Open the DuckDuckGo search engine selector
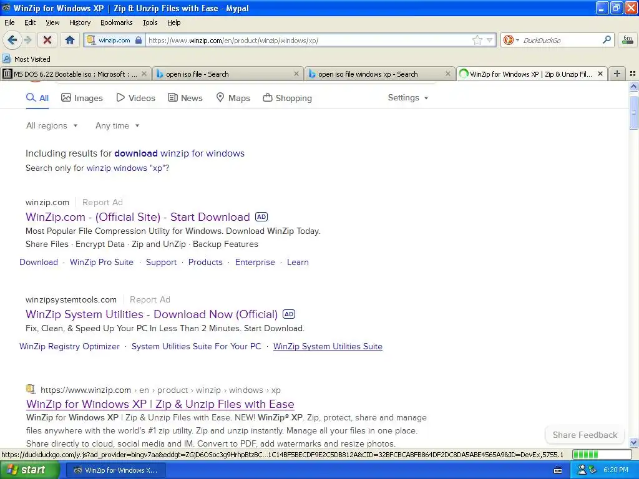 pyautogui.click(x=511, y=40)
